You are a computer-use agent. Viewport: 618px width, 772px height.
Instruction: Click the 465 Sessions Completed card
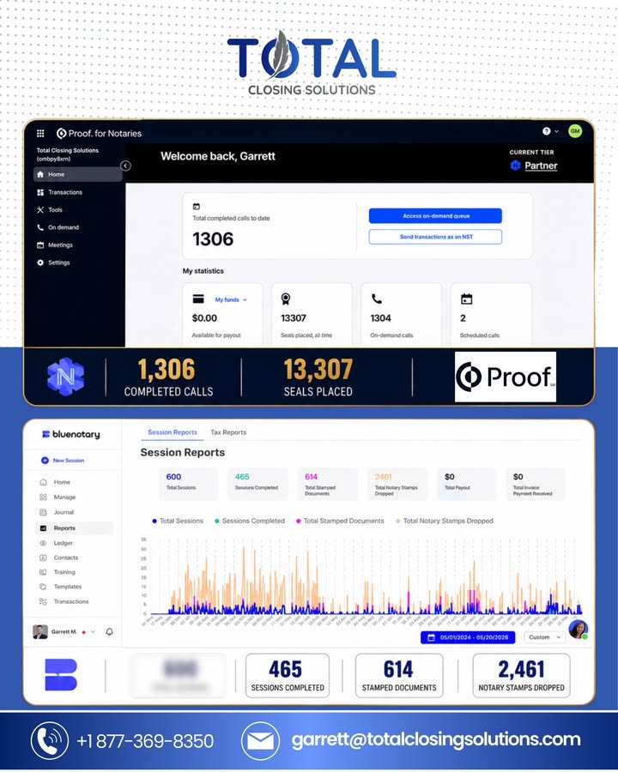pyautogui.click(x=257, y=484)
